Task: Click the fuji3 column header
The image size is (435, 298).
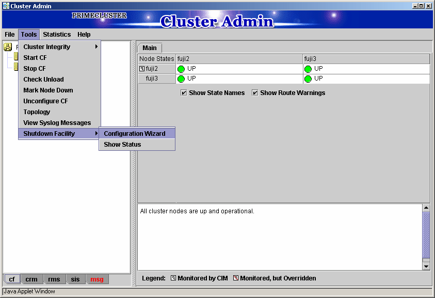Action: (x=366, y=59)
